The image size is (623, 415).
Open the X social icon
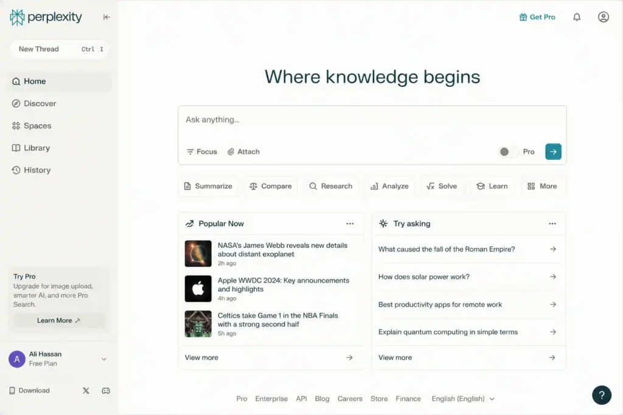[86, 391]
